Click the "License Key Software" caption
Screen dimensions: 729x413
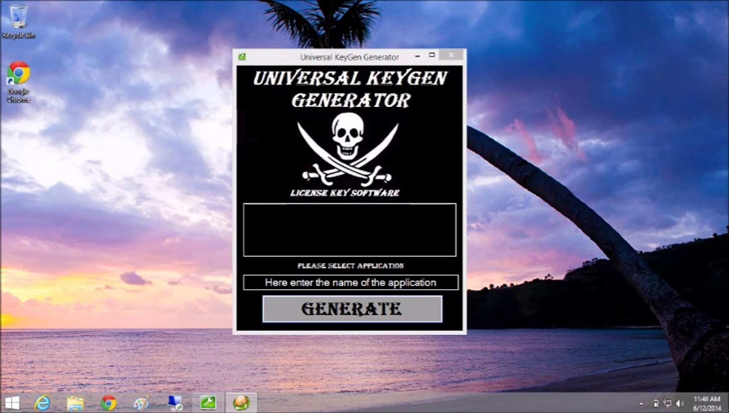tap(345, 193)
